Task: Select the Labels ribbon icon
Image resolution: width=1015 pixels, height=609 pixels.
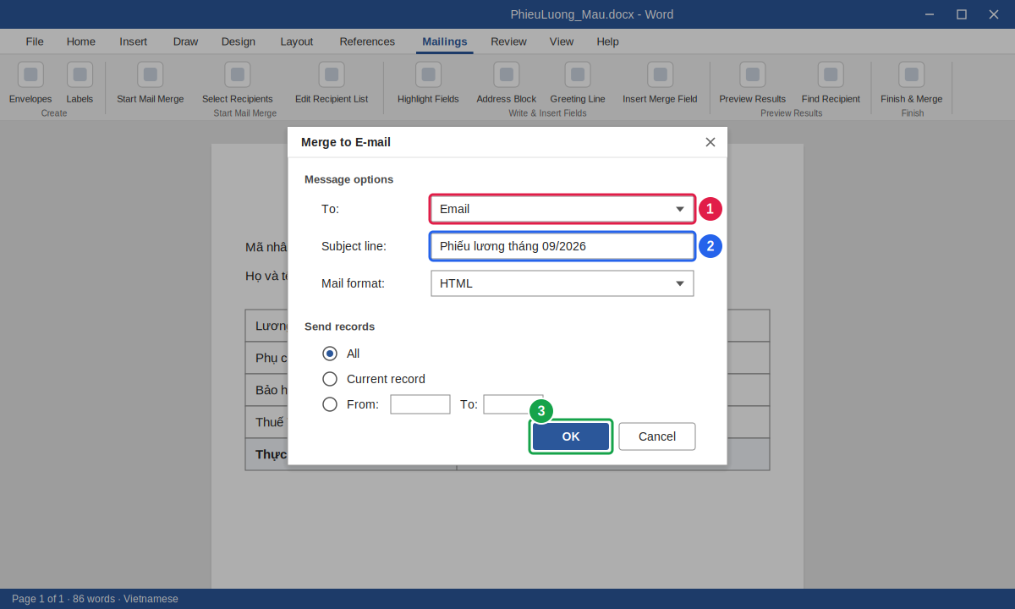Action: (x=80, y=83)
